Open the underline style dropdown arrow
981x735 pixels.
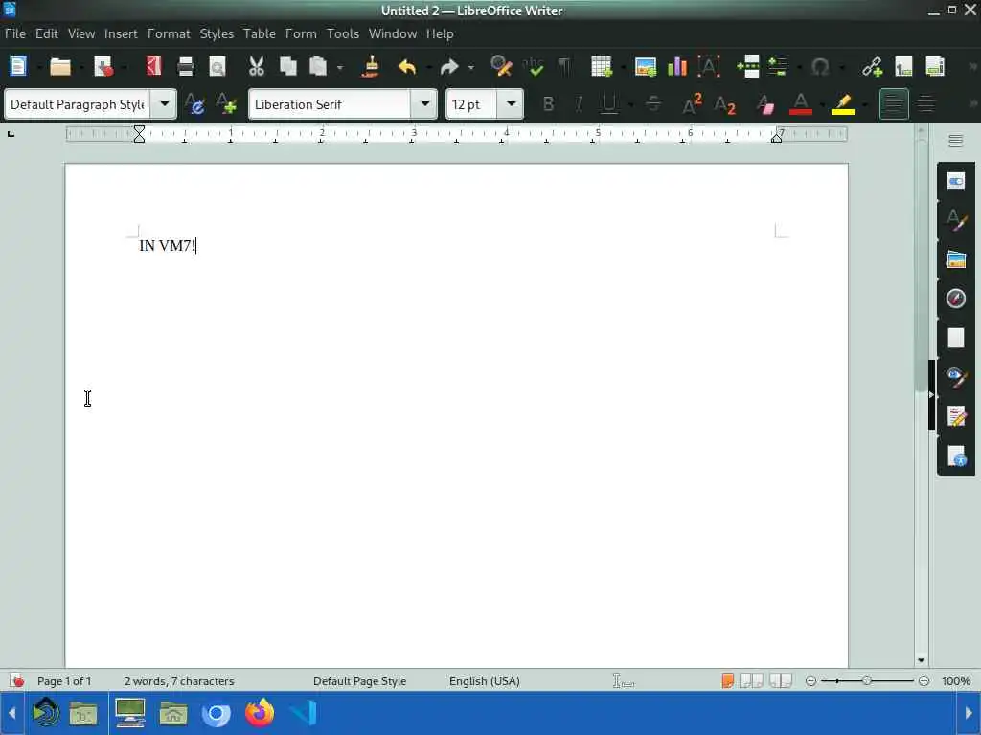click(630, 105)
